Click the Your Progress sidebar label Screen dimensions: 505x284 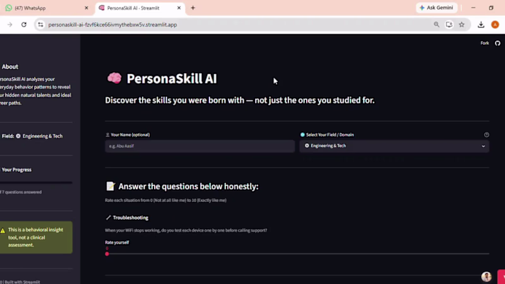(x=16, y=170)
